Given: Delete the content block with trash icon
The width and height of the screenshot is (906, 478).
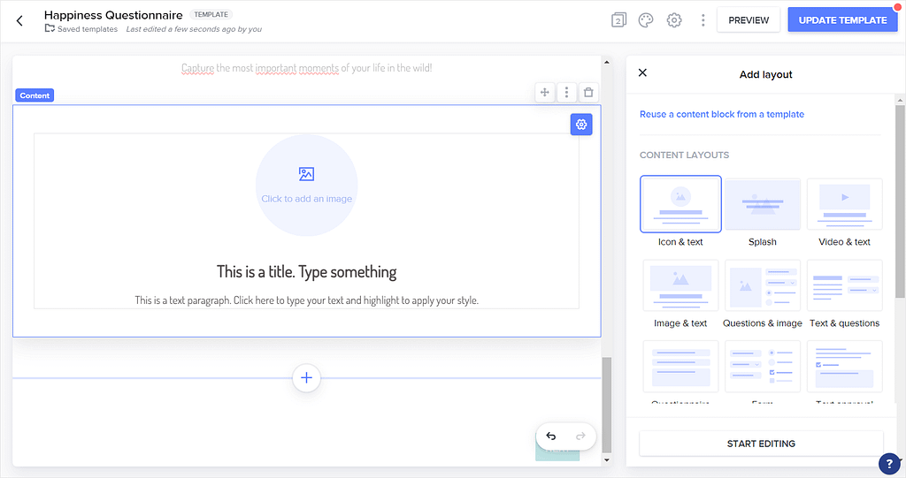Looking at the screenshot, I should coord(588,93).
